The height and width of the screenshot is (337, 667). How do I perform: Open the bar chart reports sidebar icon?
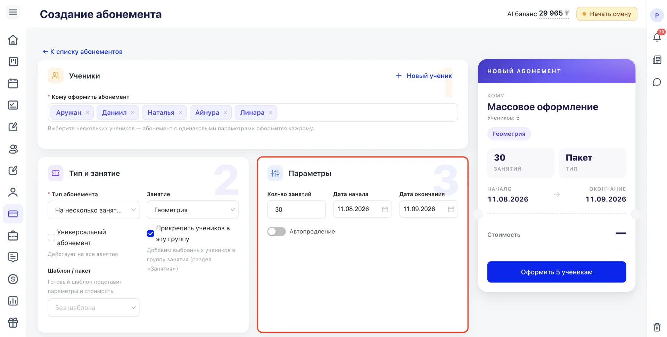(x=13, y=301)
